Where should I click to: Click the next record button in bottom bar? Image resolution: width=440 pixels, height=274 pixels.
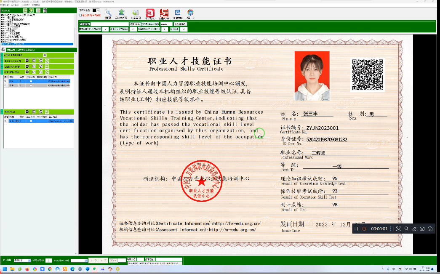pos(103,261)
